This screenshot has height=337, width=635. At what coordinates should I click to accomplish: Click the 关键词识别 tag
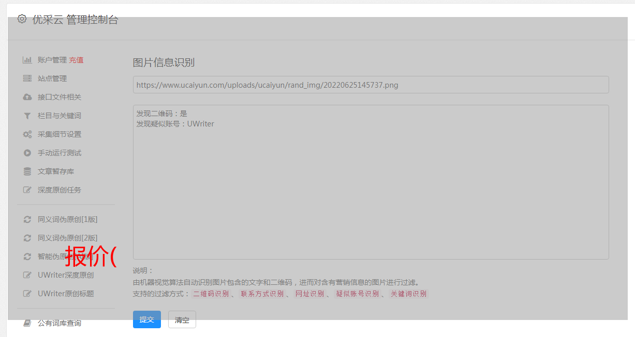[408, 294]
